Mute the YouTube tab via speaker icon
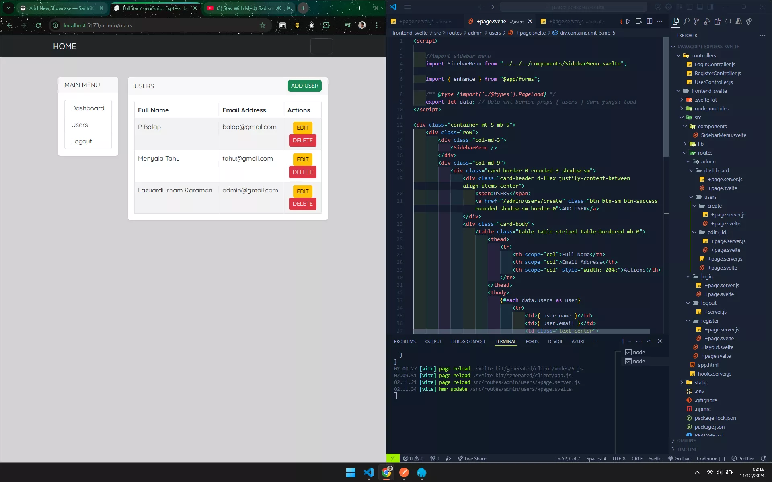Screen dimensions: 772x482 point(279,8)
